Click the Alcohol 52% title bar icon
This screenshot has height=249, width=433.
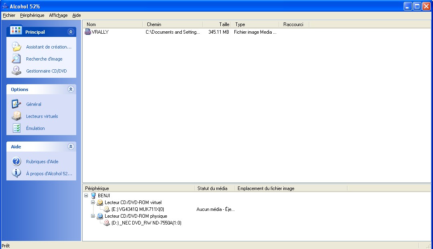pyautogui.click(x=5, y=6)
